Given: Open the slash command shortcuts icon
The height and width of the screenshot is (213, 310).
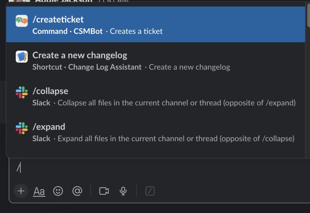Looking at the screenshot, I should (x=150, y=191).
